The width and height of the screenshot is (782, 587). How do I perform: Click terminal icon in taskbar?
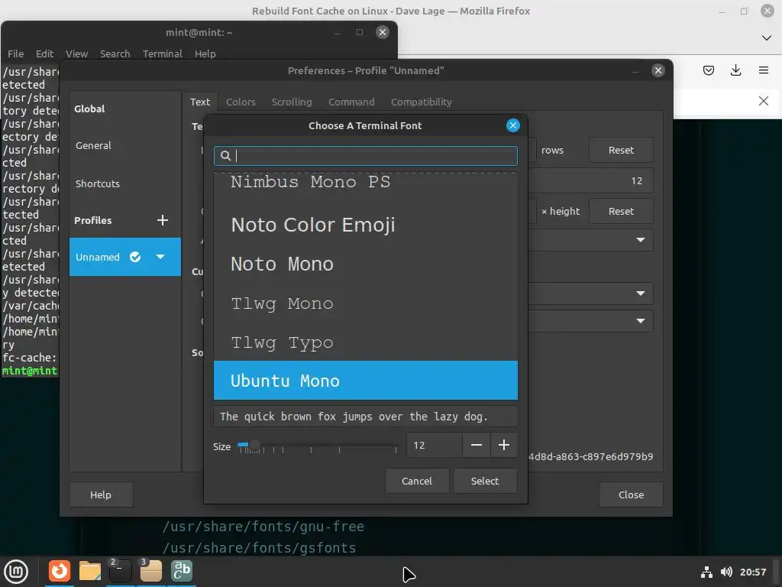pos(120,571)
